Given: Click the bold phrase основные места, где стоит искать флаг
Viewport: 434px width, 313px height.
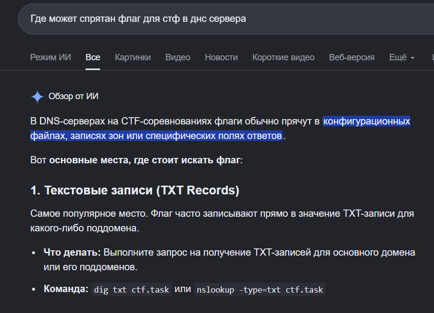Looking at the screenshot, I should [145, 160].
